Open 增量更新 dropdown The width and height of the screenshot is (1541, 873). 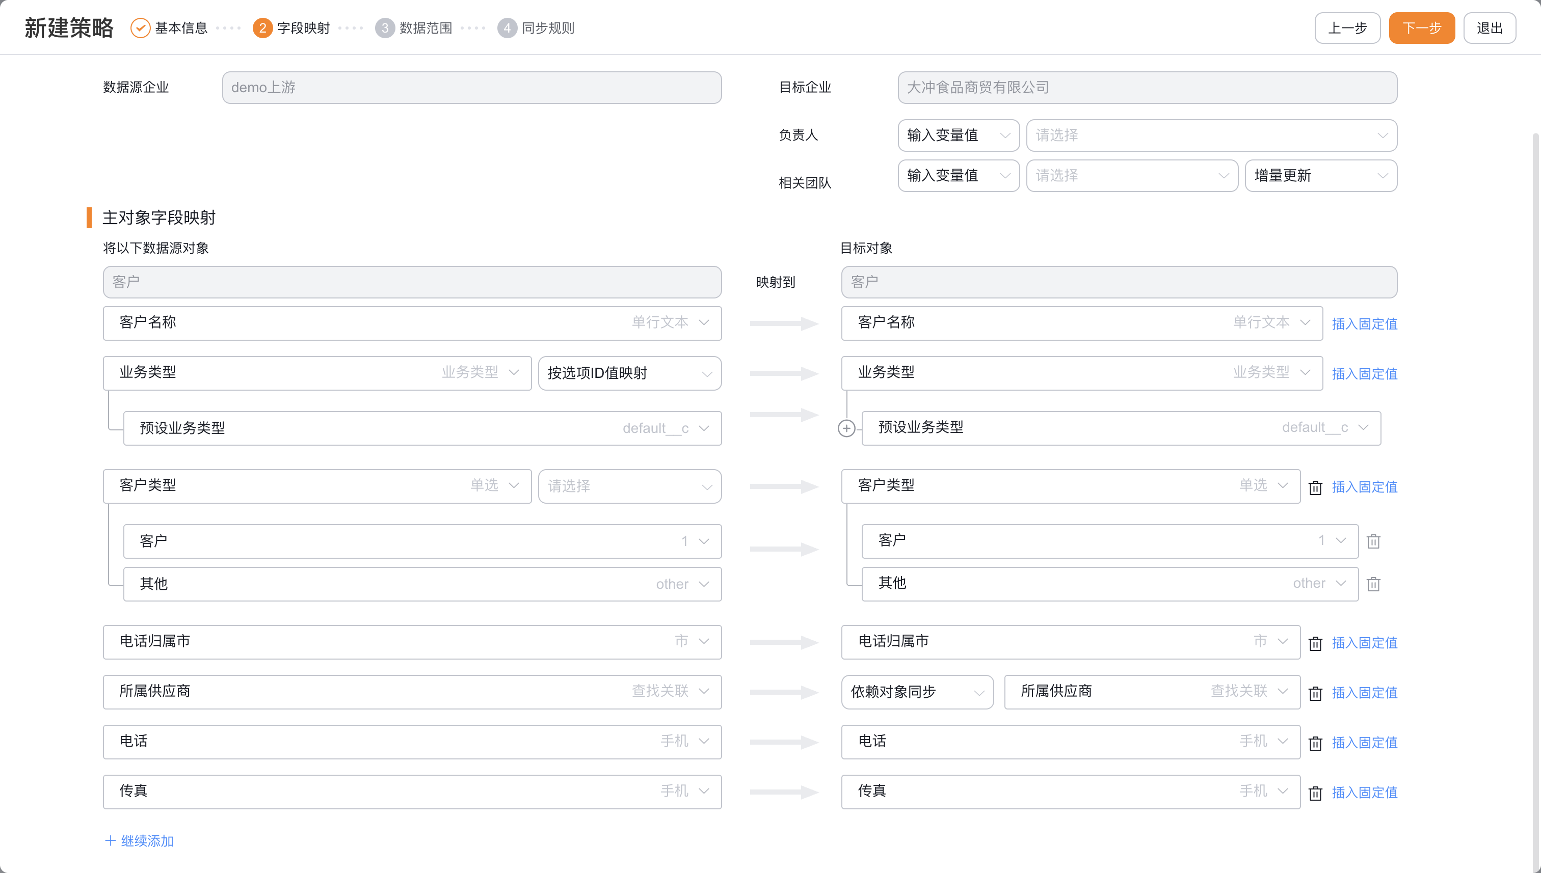(x=1321, y=176)
